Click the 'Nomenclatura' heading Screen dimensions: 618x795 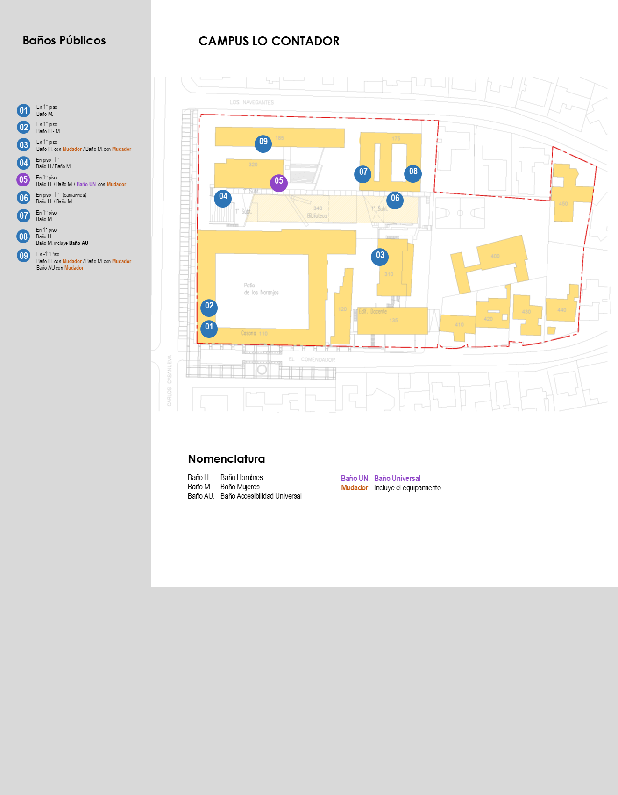(226, 459)
